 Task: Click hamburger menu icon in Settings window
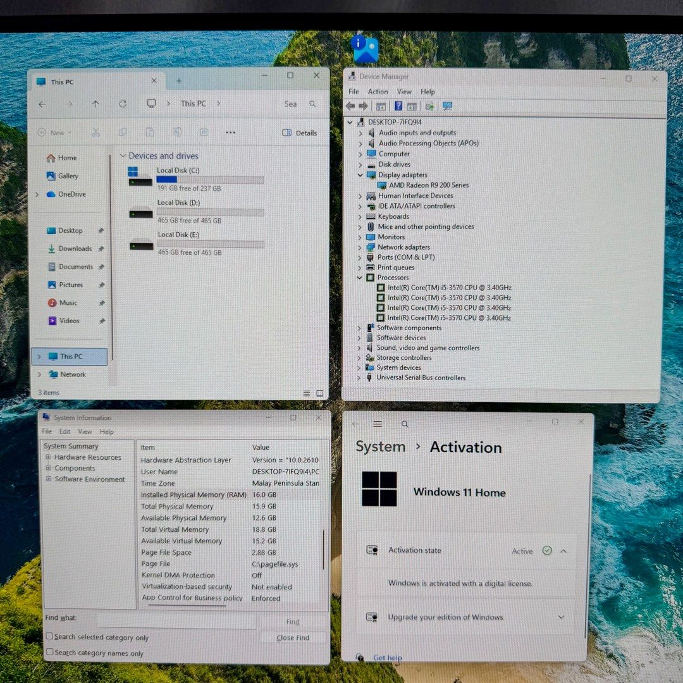pos(378,424)
